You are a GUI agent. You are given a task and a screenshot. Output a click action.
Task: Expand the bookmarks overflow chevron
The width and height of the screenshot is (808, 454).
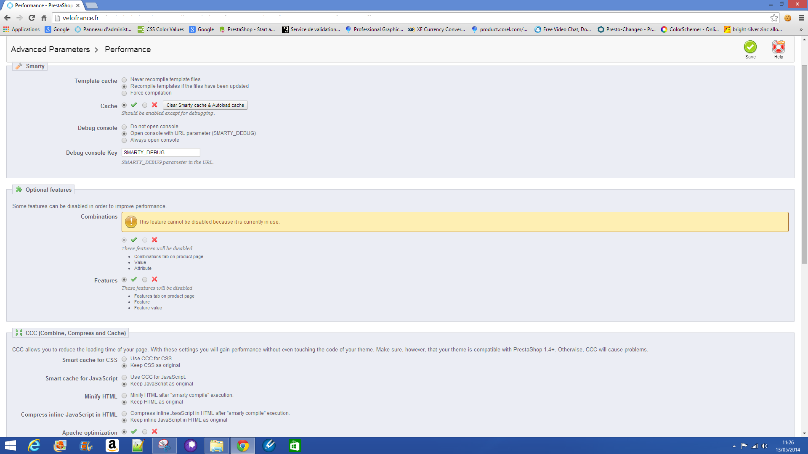801,29
